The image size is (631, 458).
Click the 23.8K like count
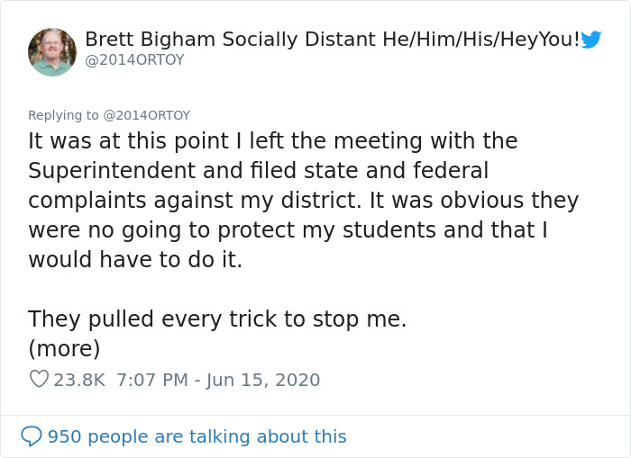pyautogui.click(x=79, y=380)
